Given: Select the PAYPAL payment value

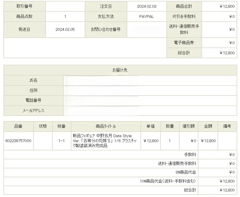Looking at the screenshot, I should point(146,17).
